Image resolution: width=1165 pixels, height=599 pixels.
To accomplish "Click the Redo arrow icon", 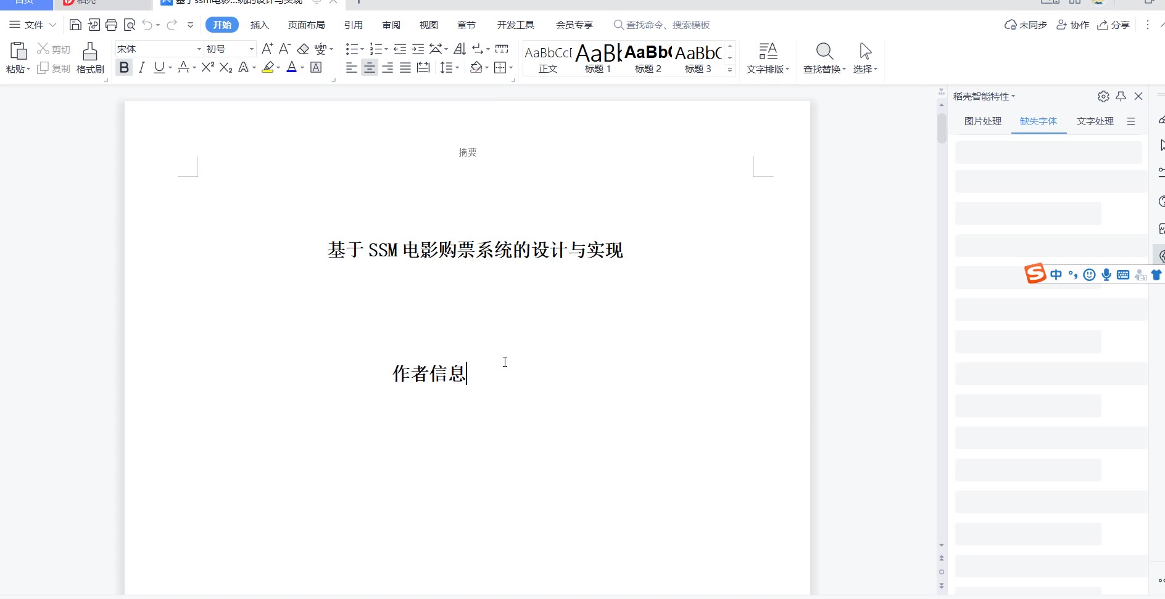I will (172, 25).
